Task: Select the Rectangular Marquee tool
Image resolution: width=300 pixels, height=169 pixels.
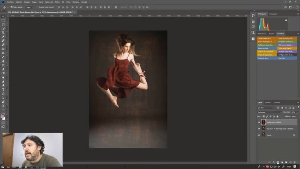Action: (x=3, y=20)
